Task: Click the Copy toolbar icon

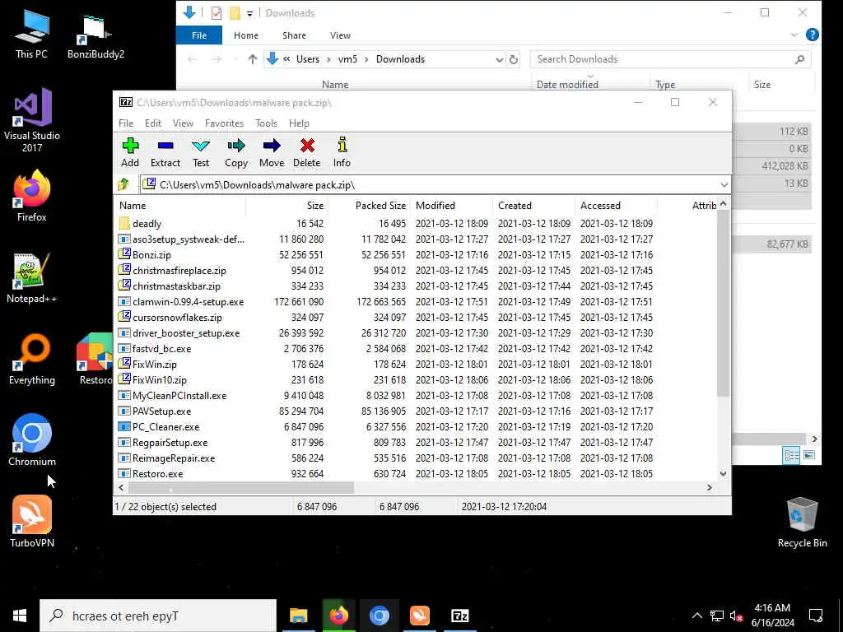Action: [236, 152]
